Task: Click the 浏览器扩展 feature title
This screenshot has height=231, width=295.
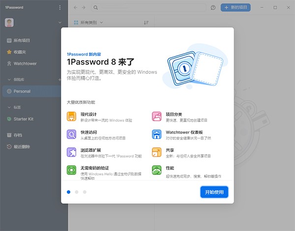Action: point(90,150)
